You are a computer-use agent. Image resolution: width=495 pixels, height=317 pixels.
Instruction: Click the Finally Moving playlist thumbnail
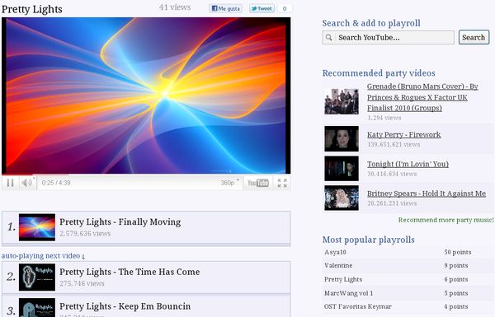[x=37, y=227]
